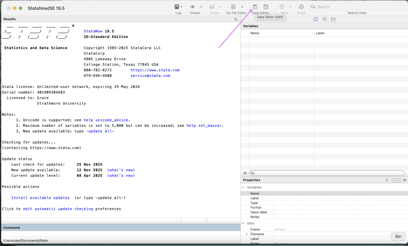Select the Type row in Properties
This screenshot has width=408, height=246.
click(324, 203)
